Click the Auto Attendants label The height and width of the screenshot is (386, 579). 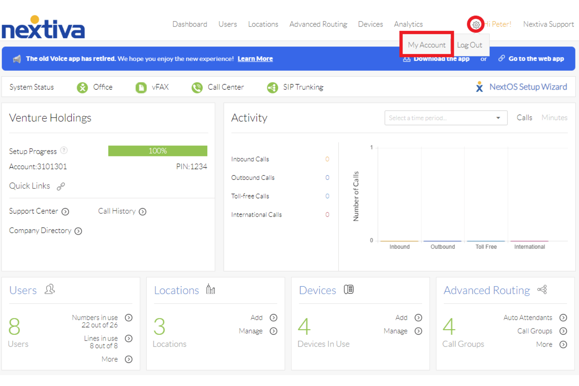coord(528,318)
